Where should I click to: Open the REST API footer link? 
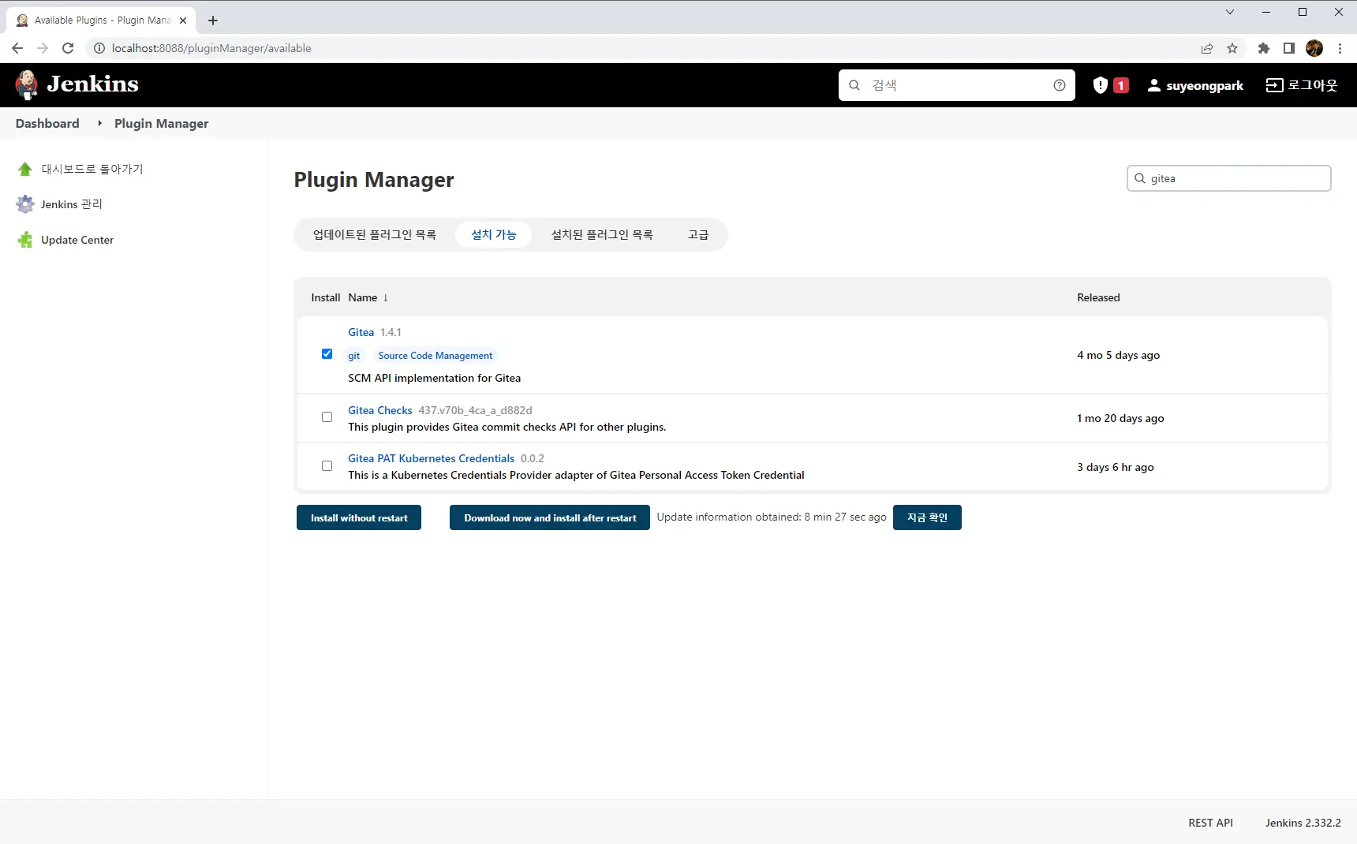(x=1211, y=823)
